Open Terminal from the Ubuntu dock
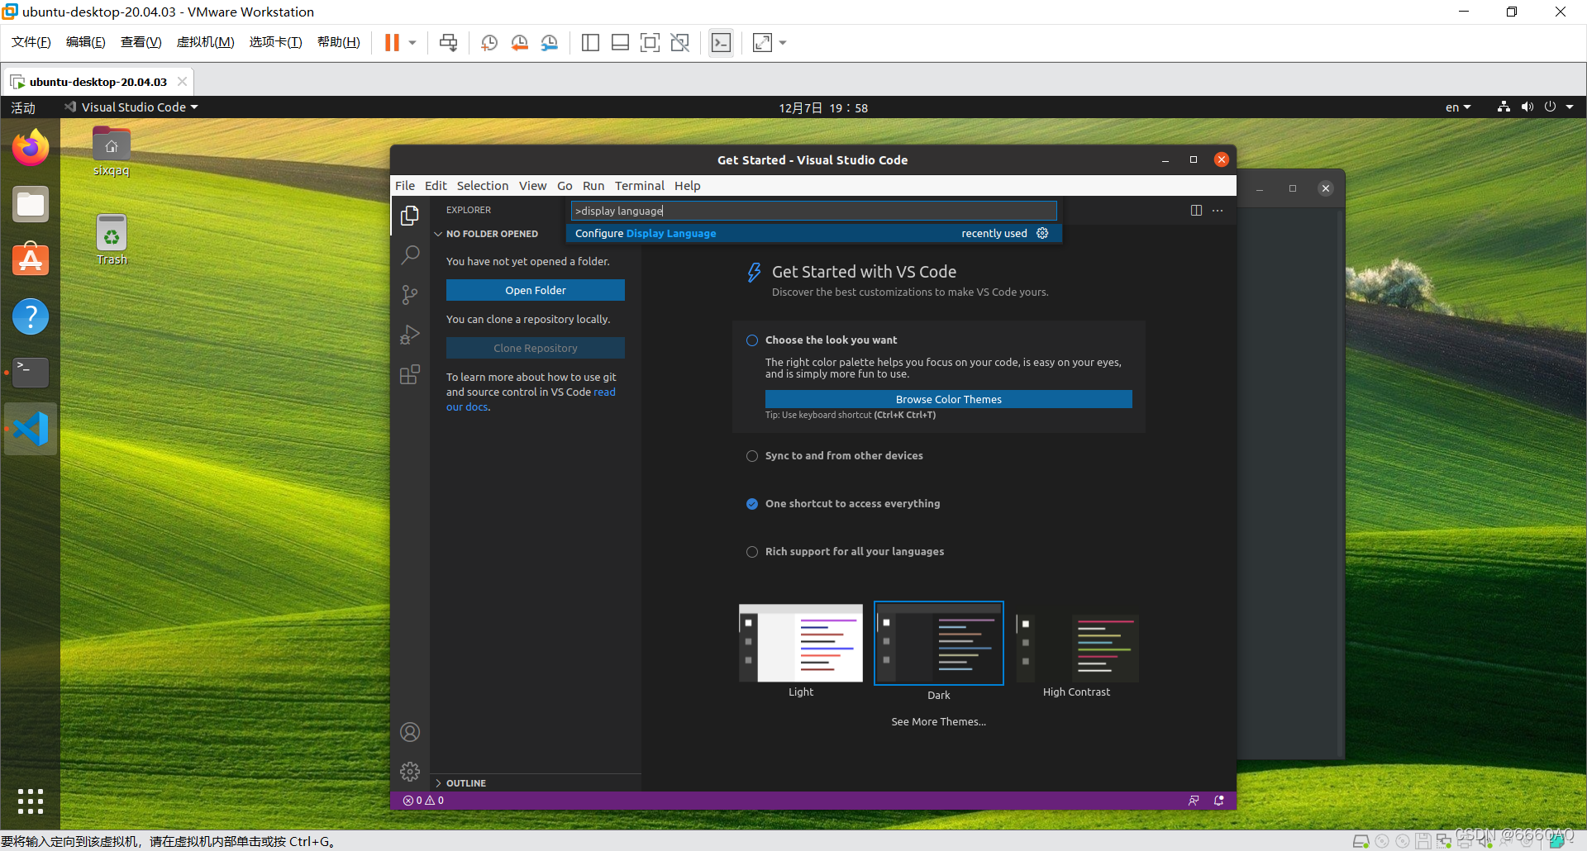 31,373
